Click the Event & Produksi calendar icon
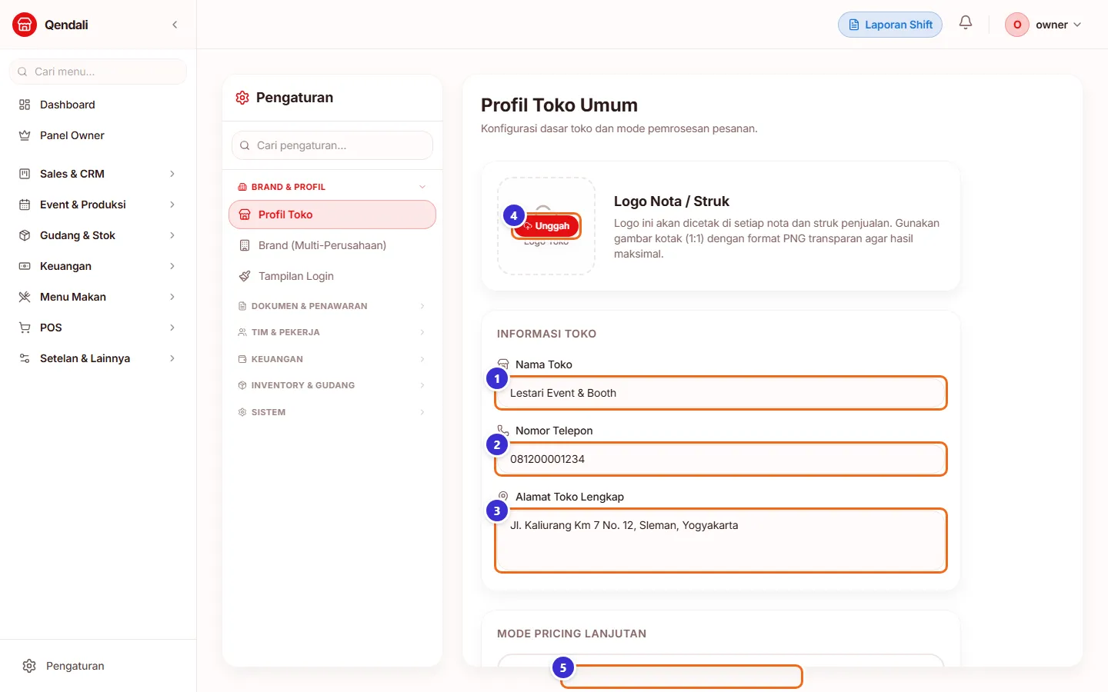The width and height of the screenshot is (1108, 692). [25, 205]
